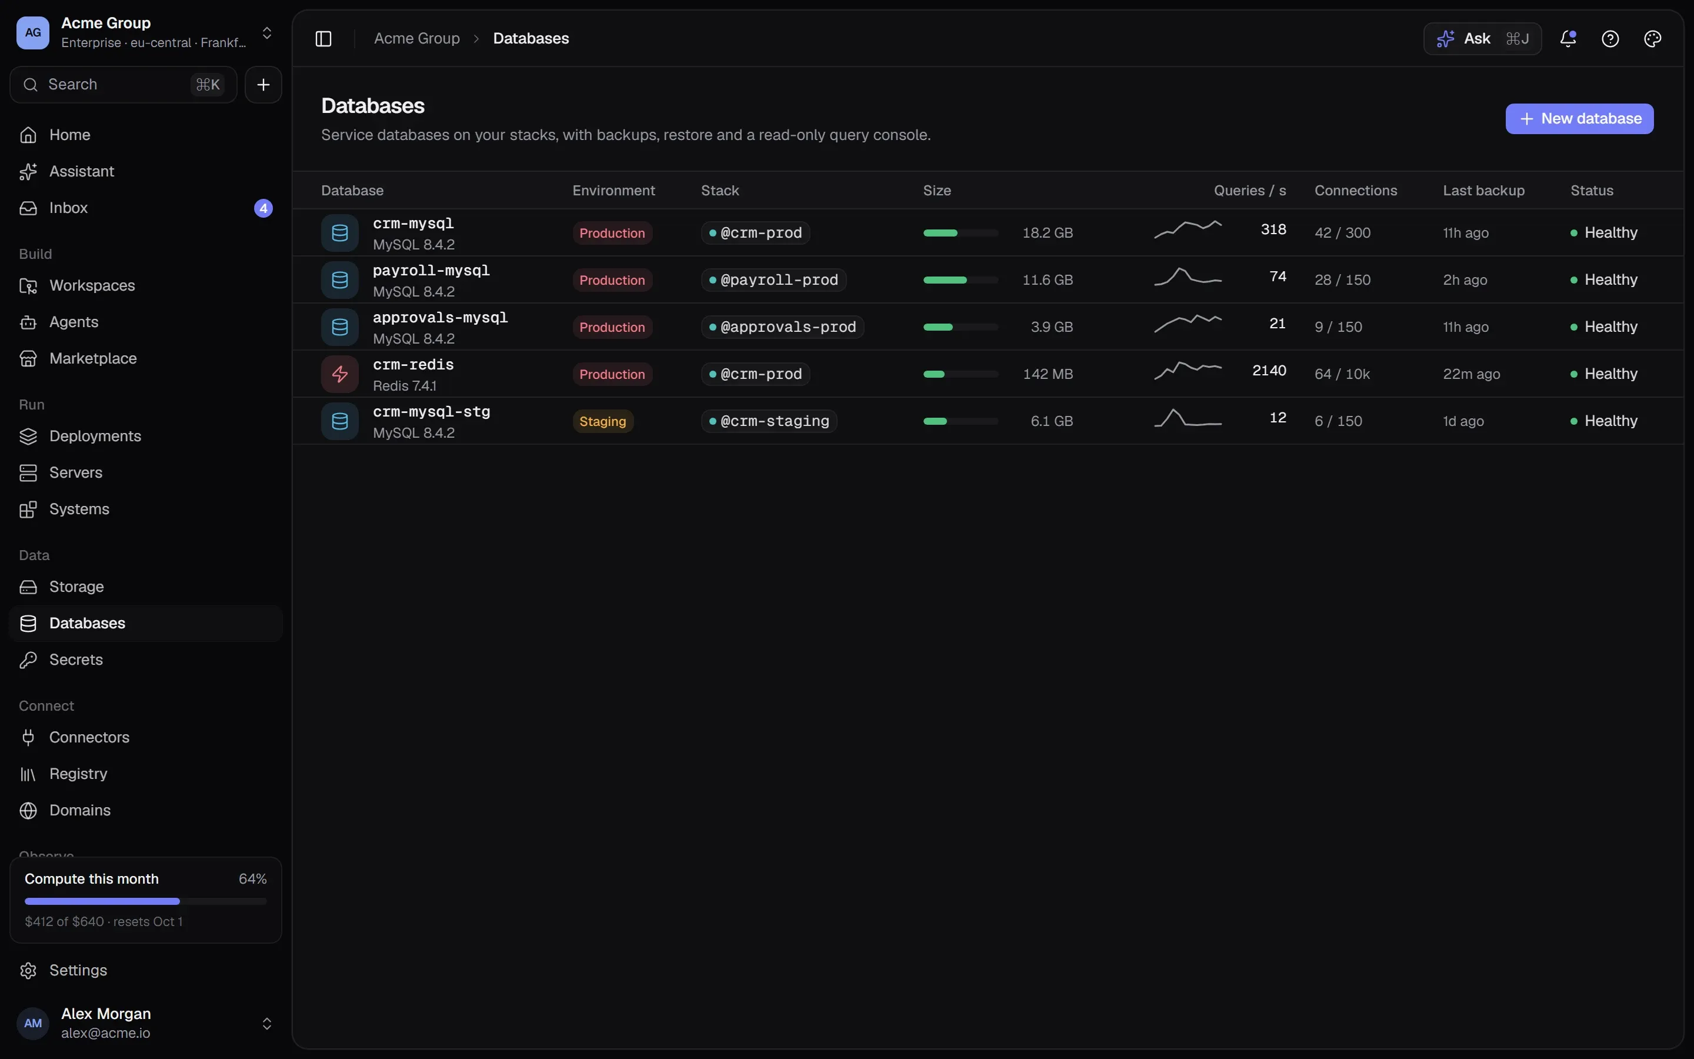This screenshot has width=1694, height=1059.
Task: Open Servers in sidebar
Action: point(146,473)
